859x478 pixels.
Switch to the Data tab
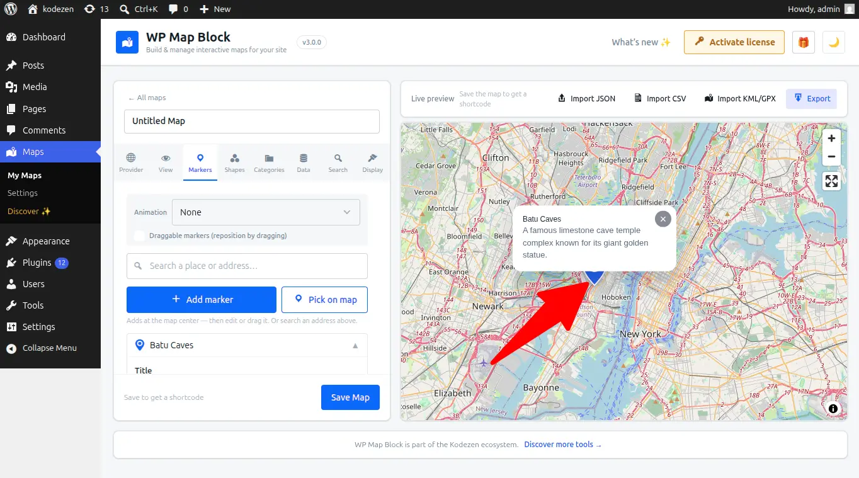point(304,162)
